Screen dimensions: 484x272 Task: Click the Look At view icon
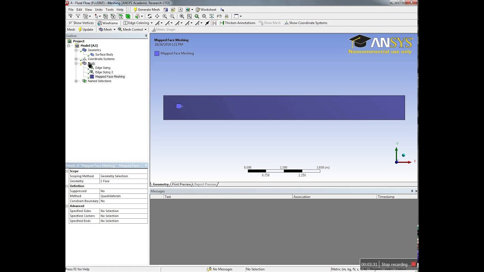(219, 16)
